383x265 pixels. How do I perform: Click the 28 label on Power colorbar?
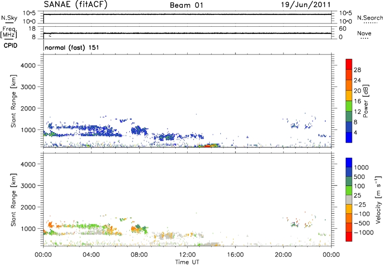click(x=357, y=70)
